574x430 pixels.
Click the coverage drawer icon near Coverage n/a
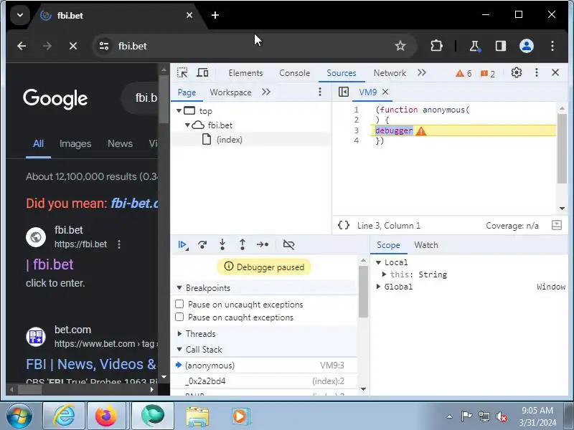[557, 225]
